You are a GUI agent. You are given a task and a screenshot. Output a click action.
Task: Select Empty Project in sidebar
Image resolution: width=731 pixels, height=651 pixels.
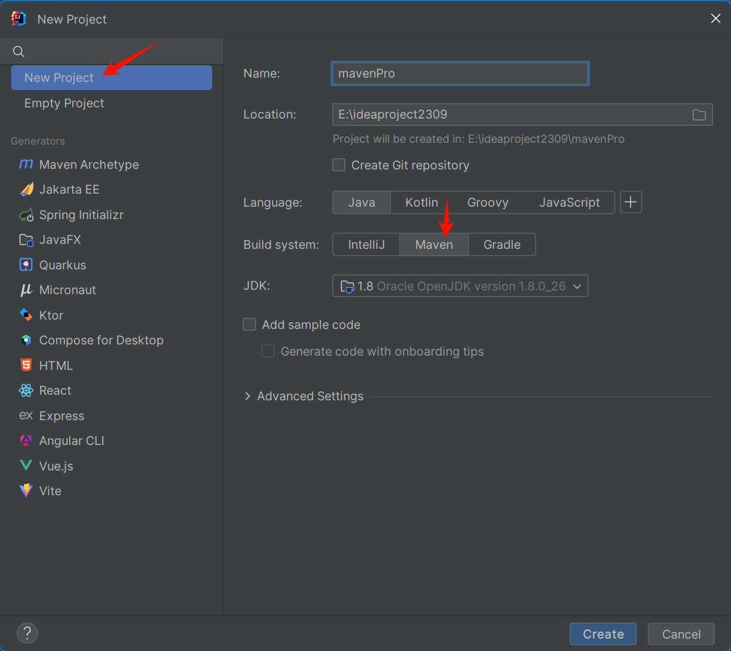(112, 103)
